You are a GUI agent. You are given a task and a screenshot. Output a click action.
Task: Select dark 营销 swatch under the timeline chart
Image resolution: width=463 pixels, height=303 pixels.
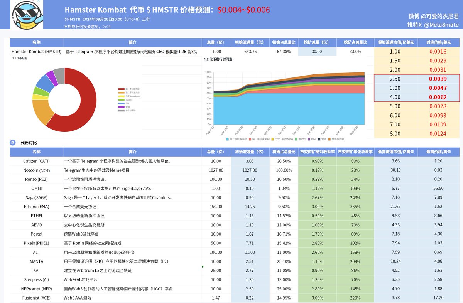click(319, 139)
